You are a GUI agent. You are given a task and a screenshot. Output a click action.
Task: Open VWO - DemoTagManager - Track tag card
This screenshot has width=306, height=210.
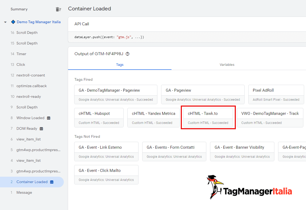(x=270, y=118)
